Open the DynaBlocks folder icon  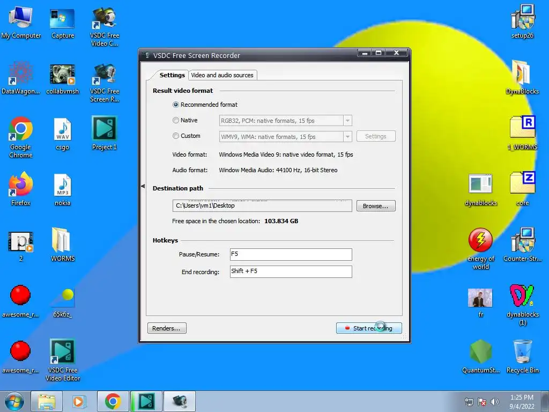[x=522, y=77]
